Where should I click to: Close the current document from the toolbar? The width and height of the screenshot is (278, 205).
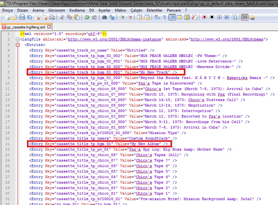[37, 17]
